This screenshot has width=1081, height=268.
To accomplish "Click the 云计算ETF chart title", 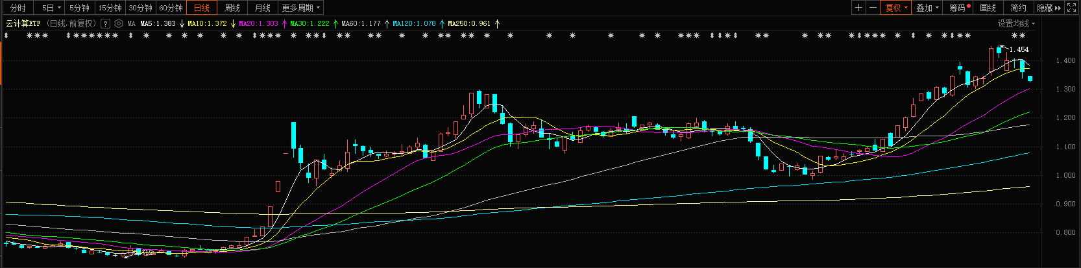I will [x=23, y=23].
